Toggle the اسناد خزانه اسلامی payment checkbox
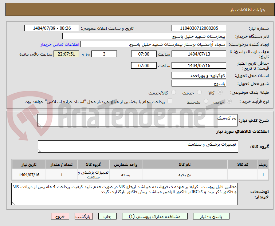This screenshot has width=275, height=226. tap(170, 101)
